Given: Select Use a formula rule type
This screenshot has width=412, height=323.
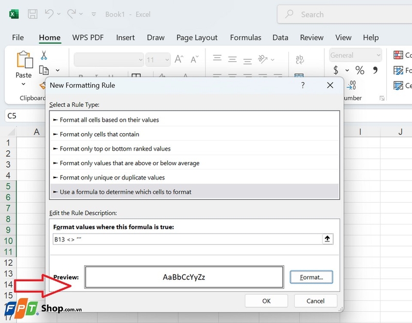Looking at the screenshot, I should 194,192.
